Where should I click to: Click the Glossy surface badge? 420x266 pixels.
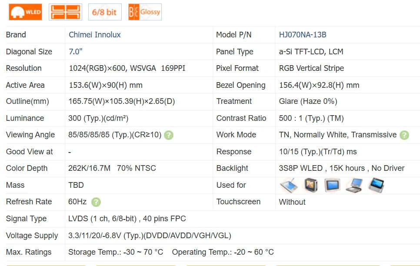145,12
